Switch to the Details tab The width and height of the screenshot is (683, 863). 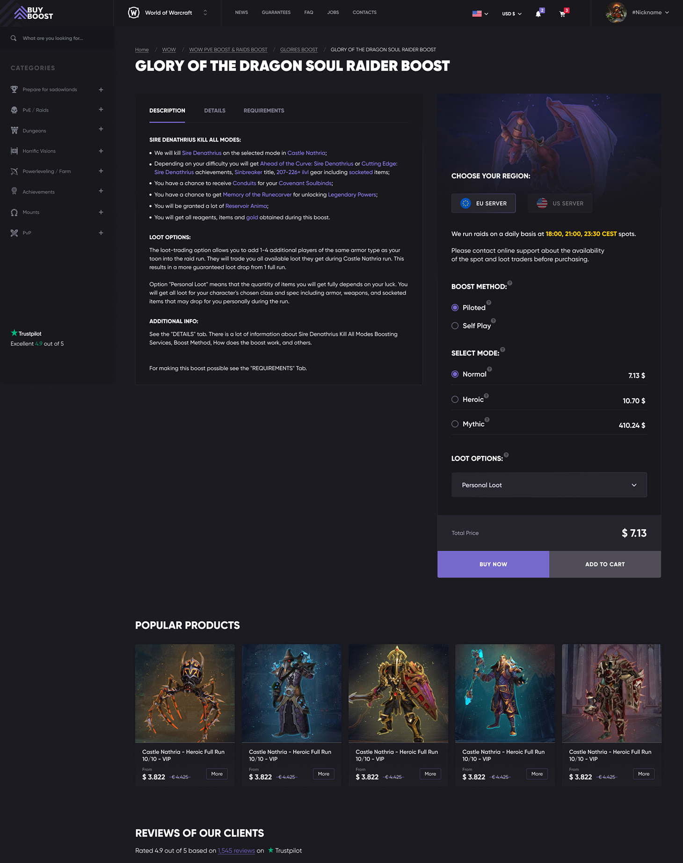pyautogui.click(x=215, y=110)
